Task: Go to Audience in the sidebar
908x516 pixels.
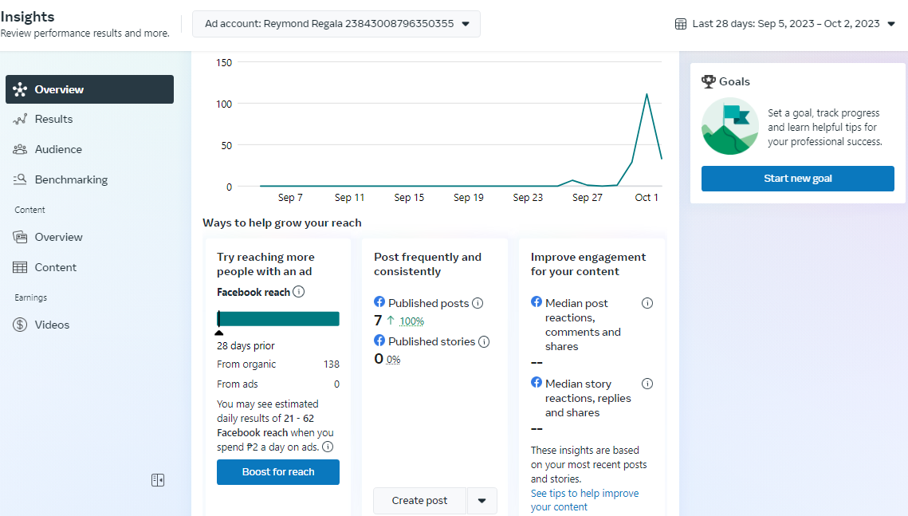Action: coord(58,149)
